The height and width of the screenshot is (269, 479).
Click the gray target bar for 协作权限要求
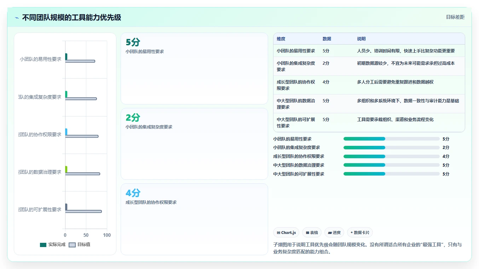[x=82, y=136]
